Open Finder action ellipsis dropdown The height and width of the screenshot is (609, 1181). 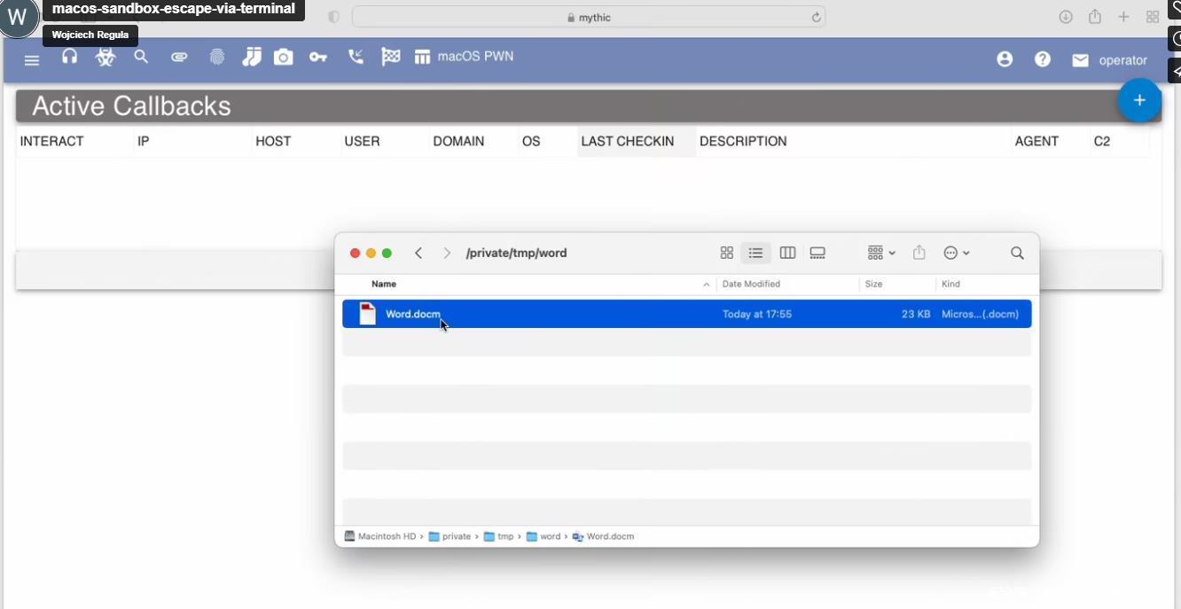(956, 253)
